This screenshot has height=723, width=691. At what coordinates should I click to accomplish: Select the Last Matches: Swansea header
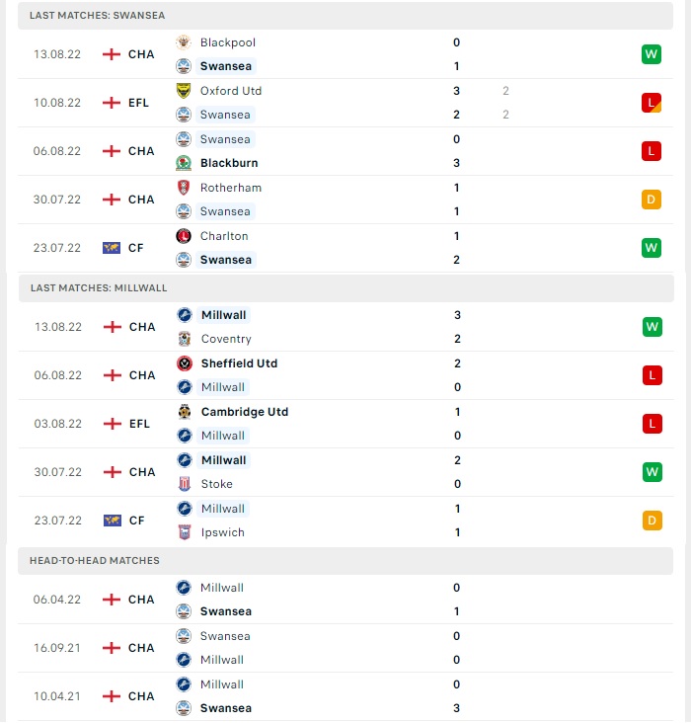pyautogui.click(x=345, y=15)
